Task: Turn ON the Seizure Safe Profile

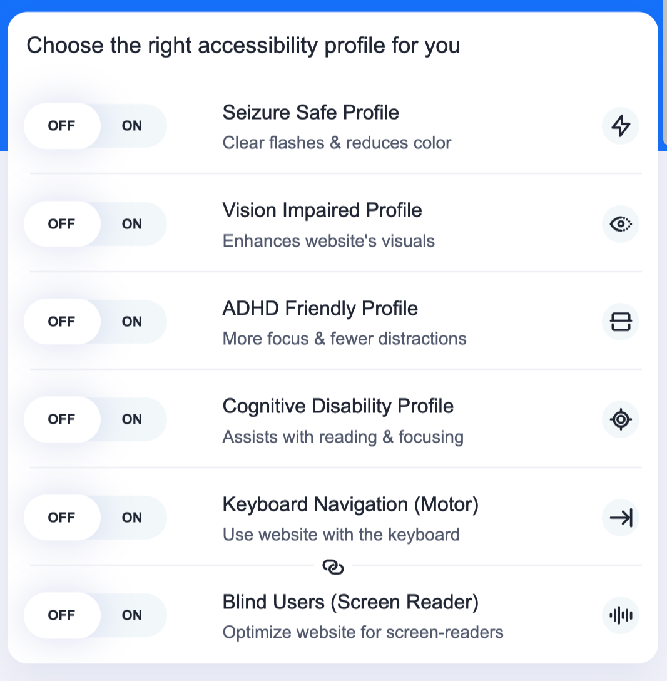Action: pyautogui.click(x=132, y=126)
